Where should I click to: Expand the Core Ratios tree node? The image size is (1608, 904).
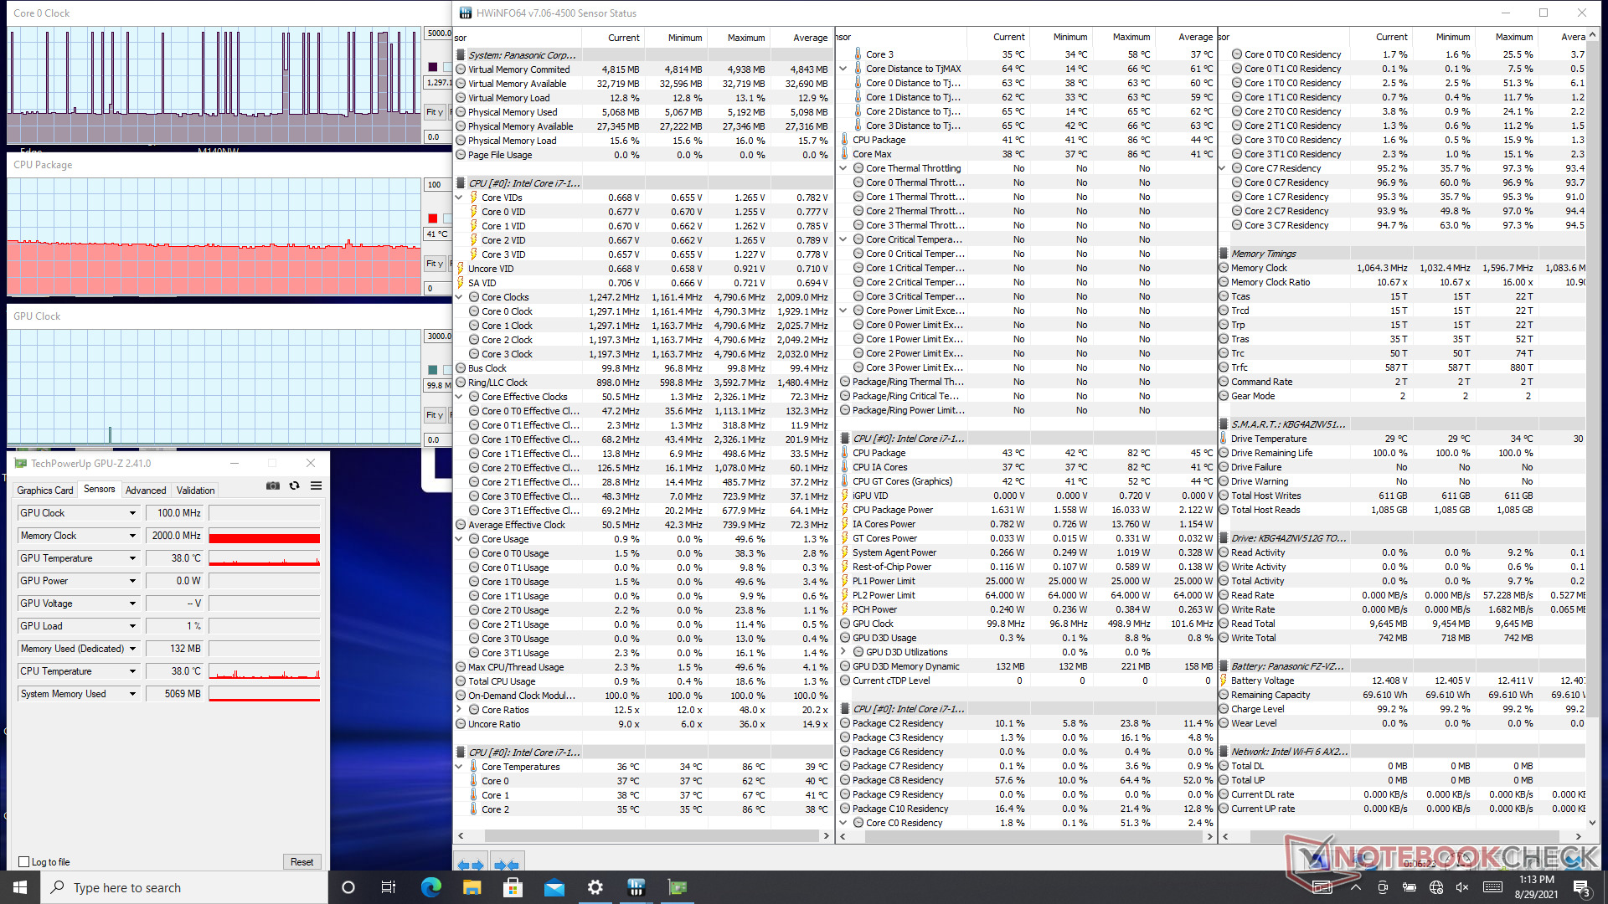(x=459, y=710)
